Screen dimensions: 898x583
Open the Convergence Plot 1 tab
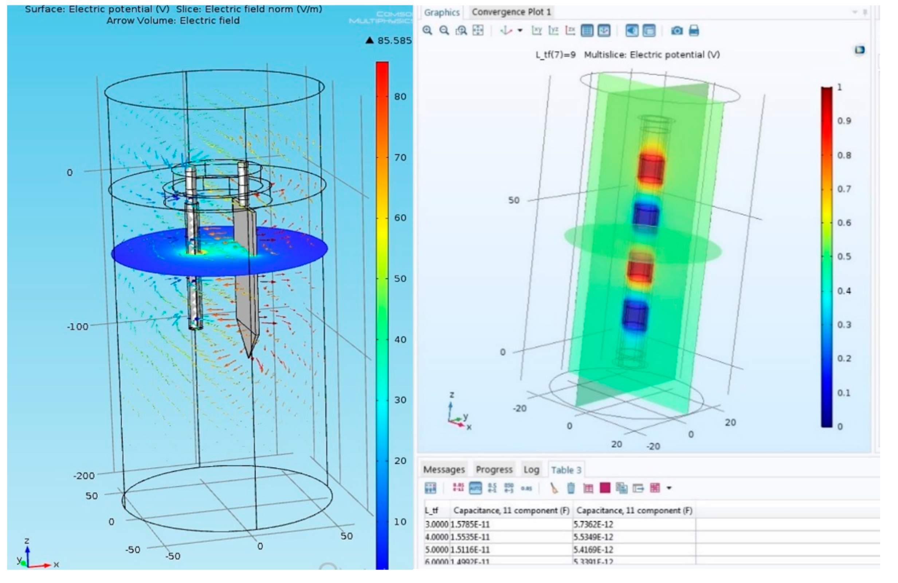tap(511, 12)
